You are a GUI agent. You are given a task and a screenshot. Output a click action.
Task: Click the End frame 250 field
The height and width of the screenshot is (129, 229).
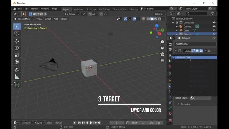point(155,123)
